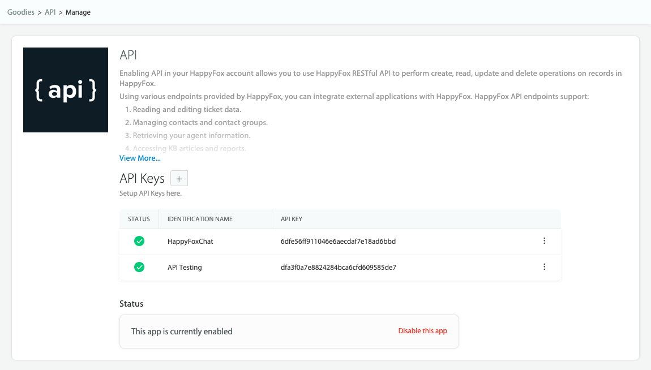The width and height of the screenshot is (651, 370).
Task: Click the Manage breadcrumb item
Action: point(78,12)
